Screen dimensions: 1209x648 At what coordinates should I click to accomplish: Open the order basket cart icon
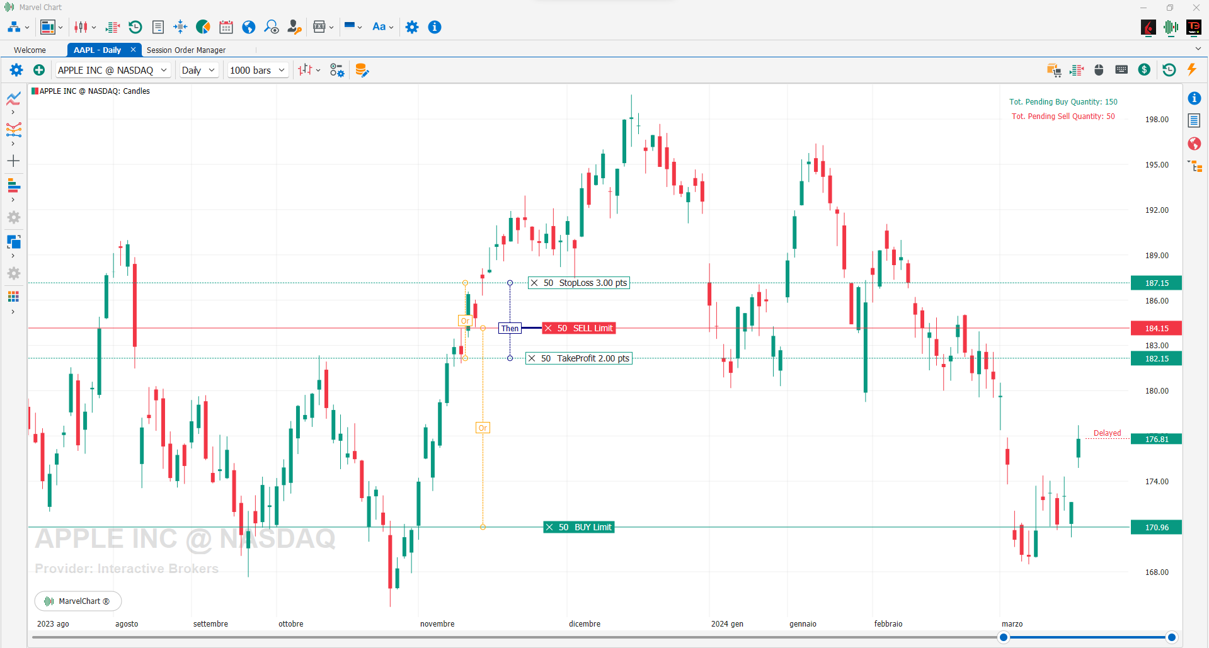pos(1054,70)
